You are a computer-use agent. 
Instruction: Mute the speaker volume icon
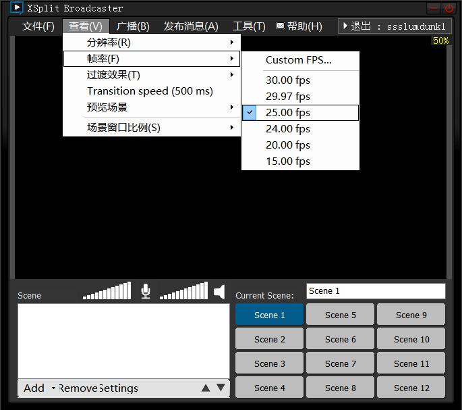click(219, 292)
